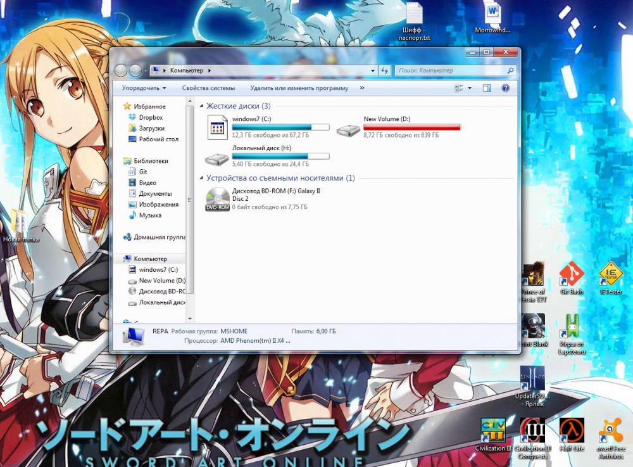Click 'AMD Phenom(tm) II X4' processor value
Screen dimensions: 633x467
click(255, 340)
